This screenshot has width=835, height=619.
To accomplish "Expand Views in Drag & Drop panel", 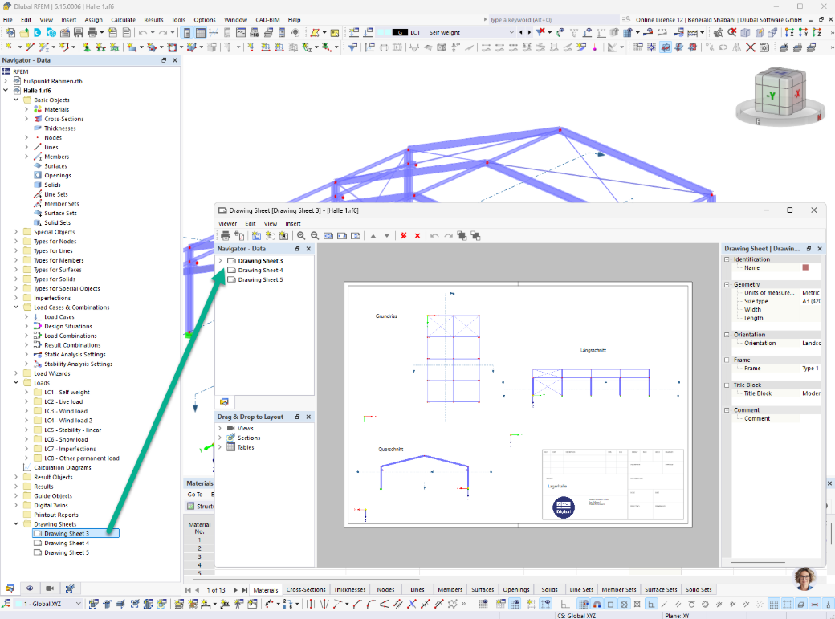I will [x=221, y=428].
